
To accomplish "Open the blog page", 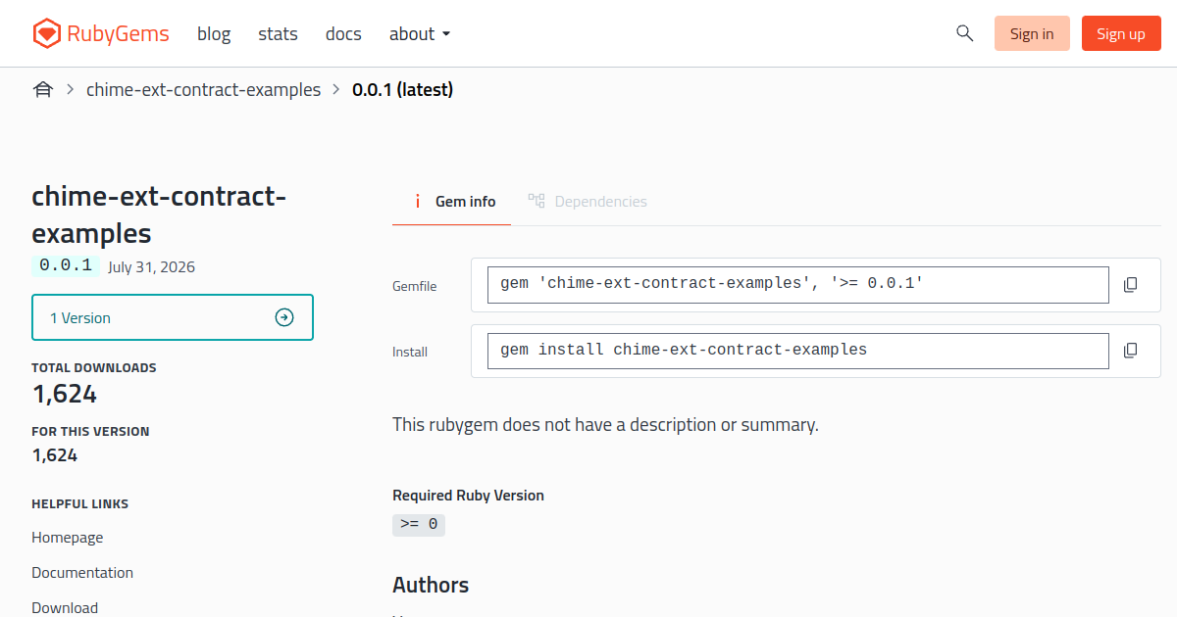I will pyautogui.click(x=214, y=33).
